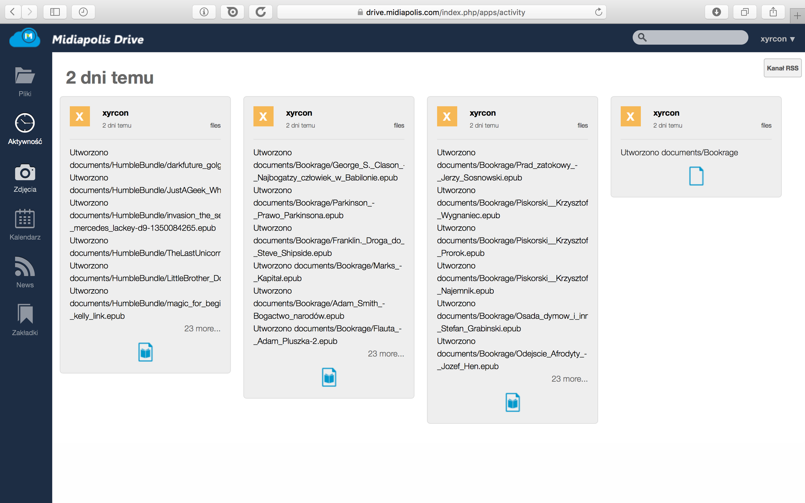This screenshot has height=503, width=805.
Task: Open Zakładki bookmark icon
Action: 25,314
